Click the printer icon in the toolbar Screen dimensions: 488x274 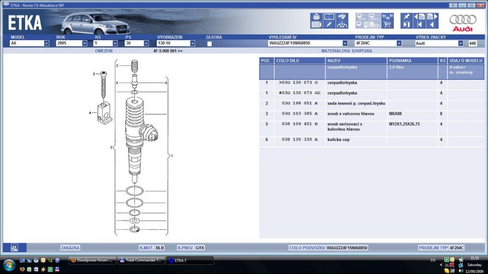tap(316, 17)
